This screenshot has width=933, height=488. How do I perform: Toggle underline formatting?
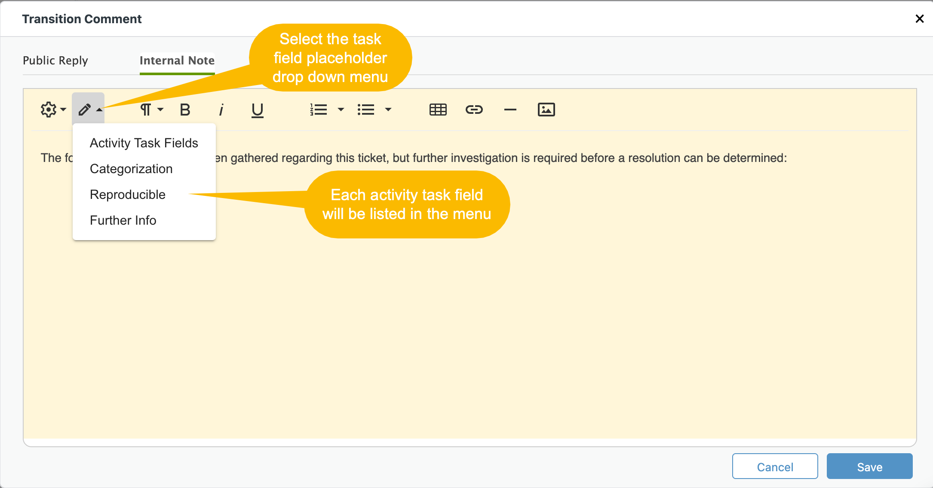pos(257,110)
